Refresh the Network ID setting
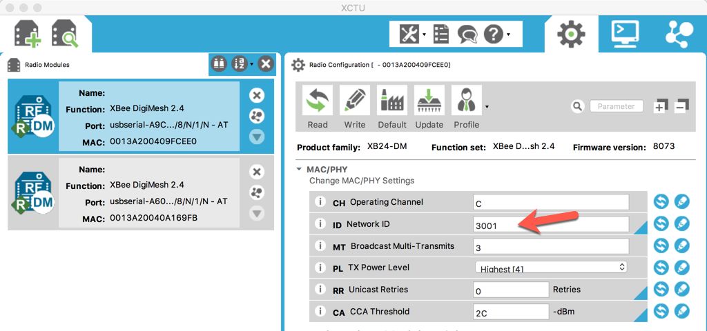The width and height of the screenshot is (707, 331). (661, 224)
